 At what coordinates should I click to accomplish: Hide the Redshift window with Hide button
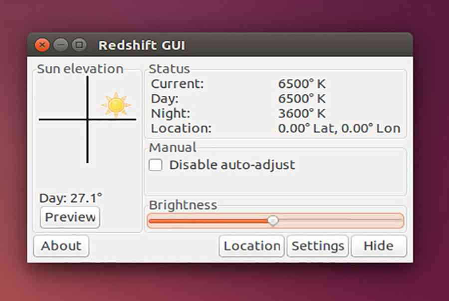pos(379,246)
